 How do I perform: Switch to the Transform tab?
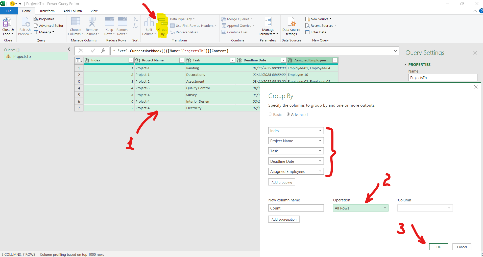pyautogui.click(x=47, y=11)
